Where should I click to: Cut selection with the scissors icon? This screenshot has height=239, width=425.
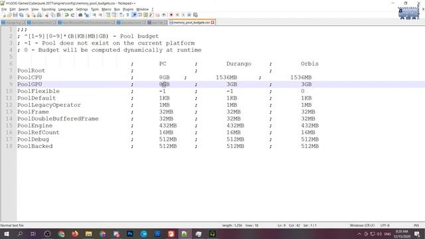47,15
